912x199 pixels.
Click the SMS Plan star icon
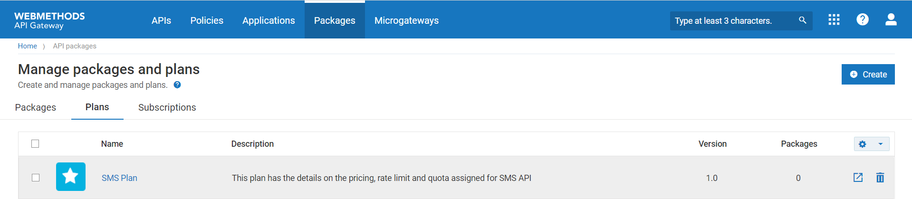(x=71, y=177)
